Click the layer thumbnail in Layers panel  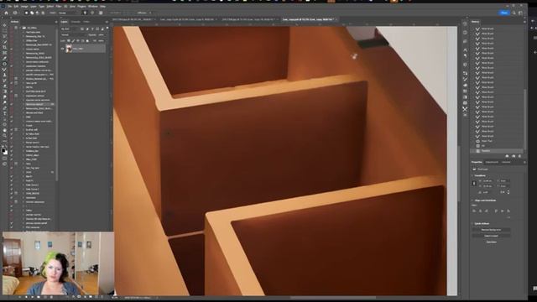pyautogui.click(x=69, y=49)
